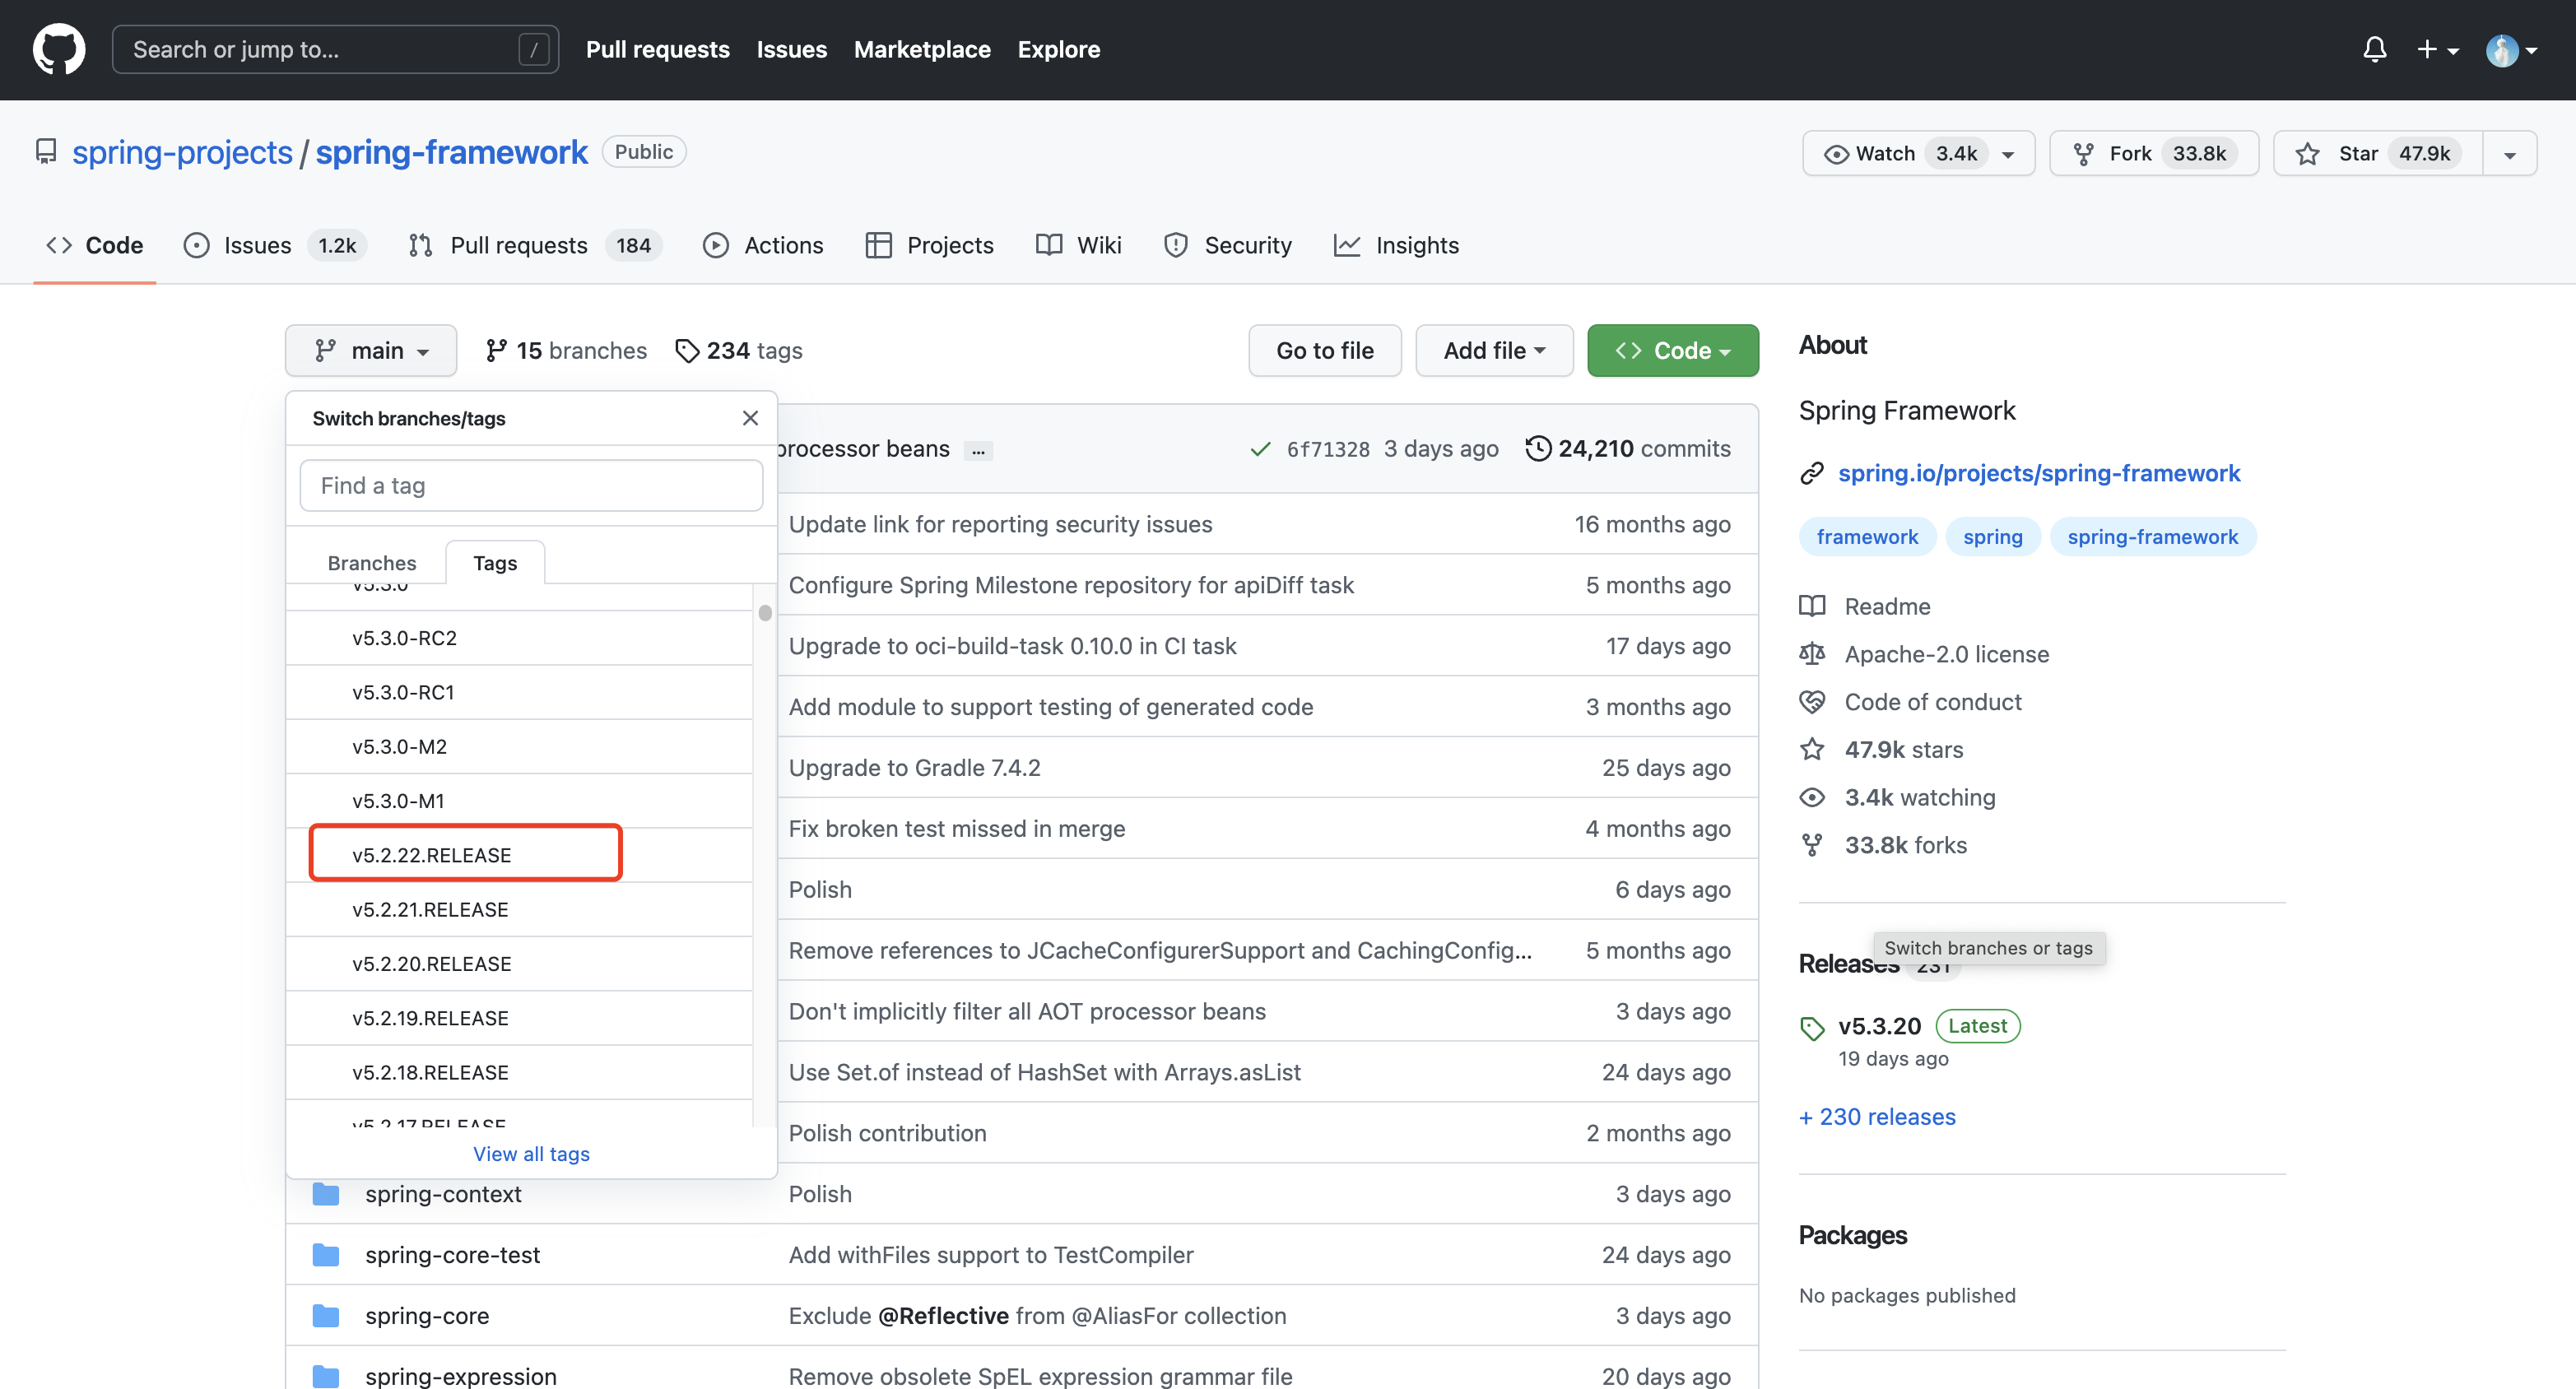Open the user avatar menu
Screen dimensions: 2576x1389
[2511, 49]
